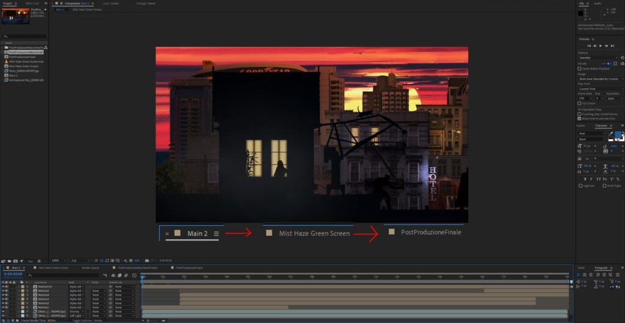The image size is (625, 323).
Task: Toggle Region of Interest icon in viewer
Action: coord(112,260)
